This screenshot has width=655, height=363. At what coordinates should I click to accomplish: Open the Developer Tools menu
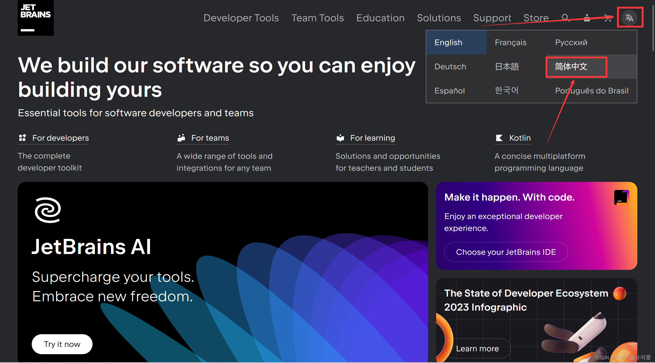(x=241, y=18)
